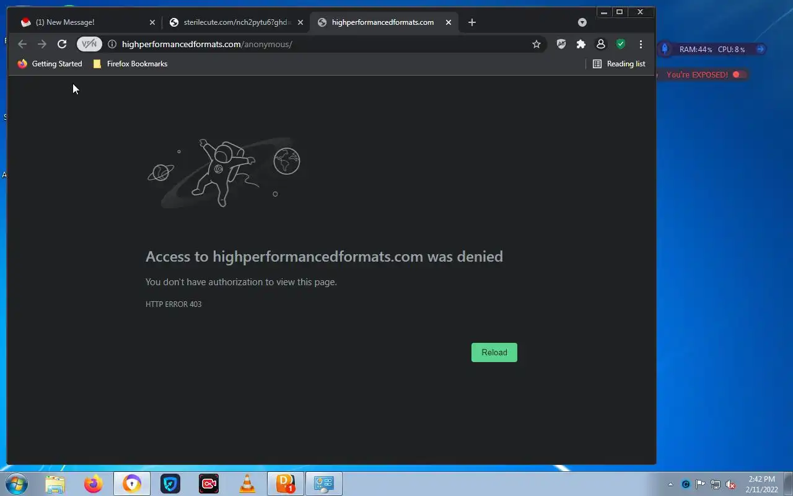793x496 pixels.
Task: Bookmark this page with the star icon
Action: (x=537, y=44)
